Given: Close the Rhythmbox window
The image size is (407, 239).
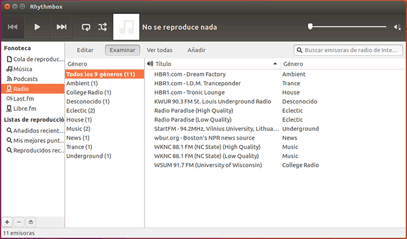Looking at the screenshot, I should tap(7, 6).
